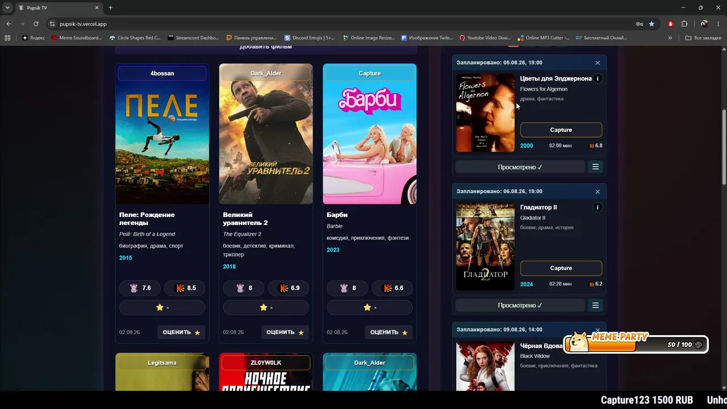Rate Пеле: Рождение легенды with Оценить
Image resolution: width=727 pixels, height=409 pixels.
[181, 332]
